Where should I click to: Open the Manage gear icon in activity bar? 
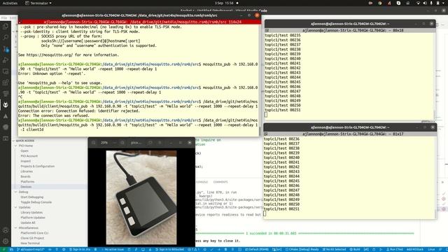click(6, 241)
